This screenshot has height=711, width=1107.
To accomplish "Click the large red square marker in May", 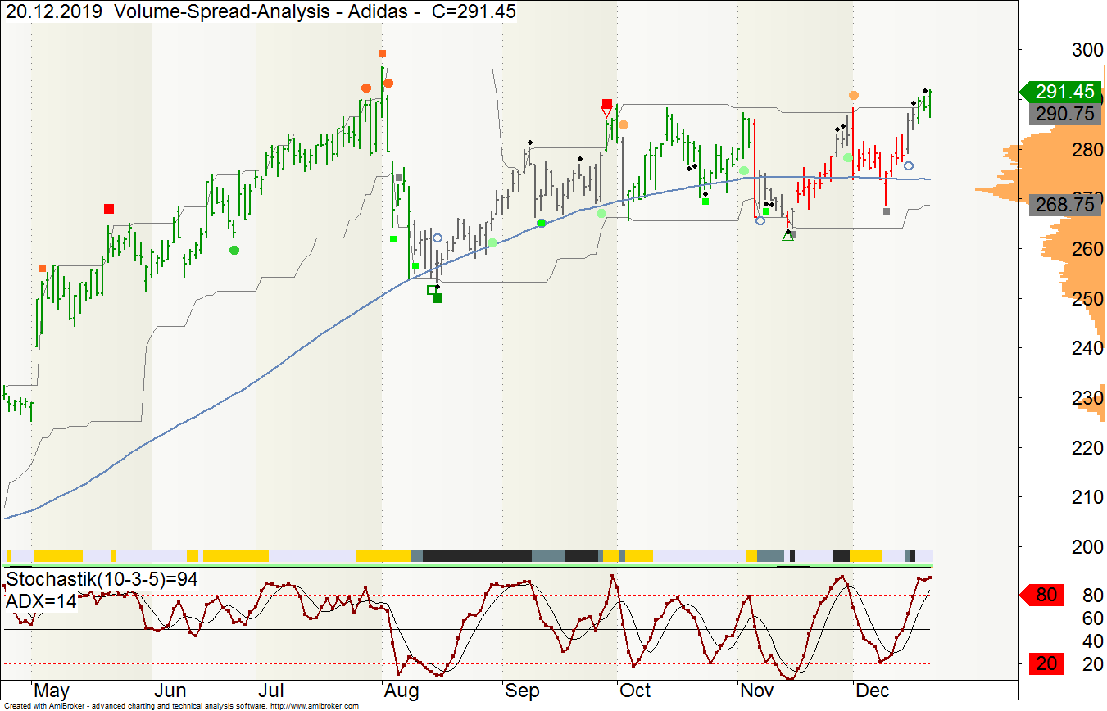I will (x=109, y=209).
